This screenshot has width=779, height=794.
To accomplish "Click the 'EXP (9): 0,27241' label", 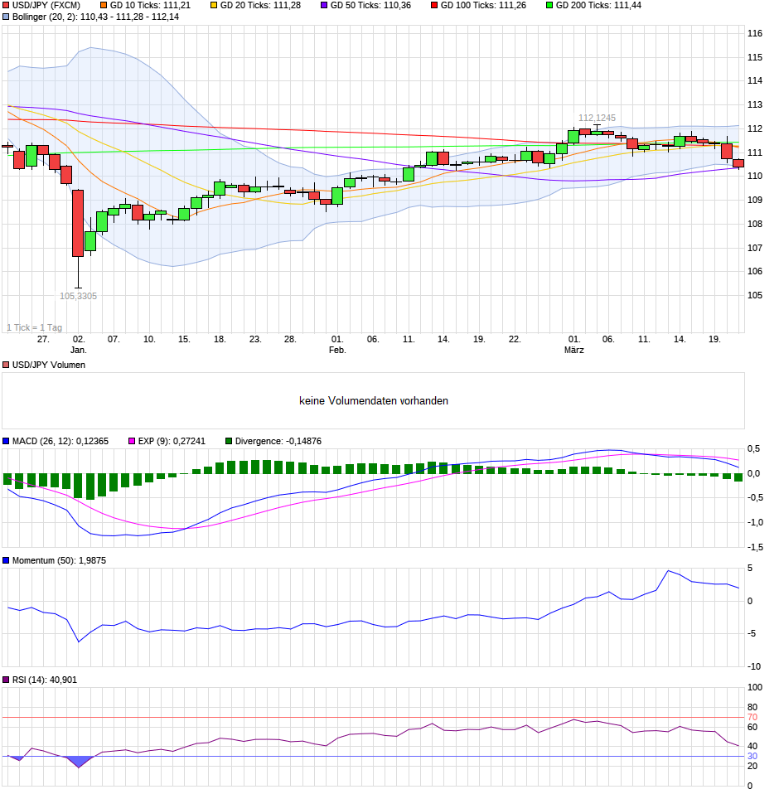I will click(172, 442).
